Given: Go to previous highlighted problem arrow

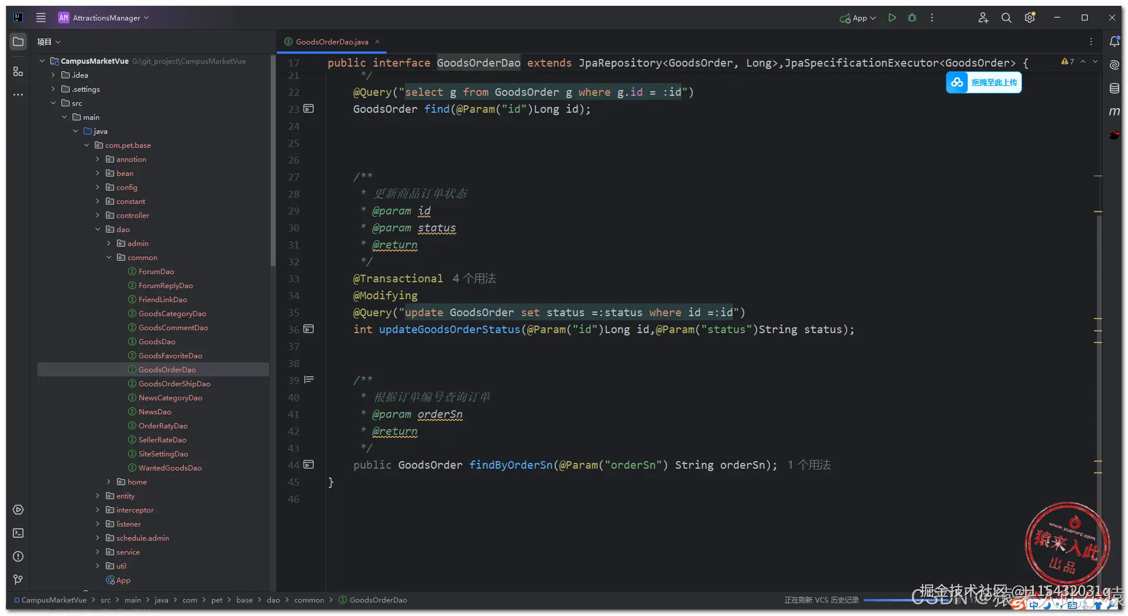Looking at the screenshot, I should click(x=1083, y=61).
